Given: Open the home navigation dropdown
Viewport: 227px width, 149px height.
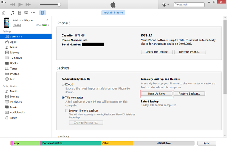Looking at the screenshot, I should click(x=5, y=13).
